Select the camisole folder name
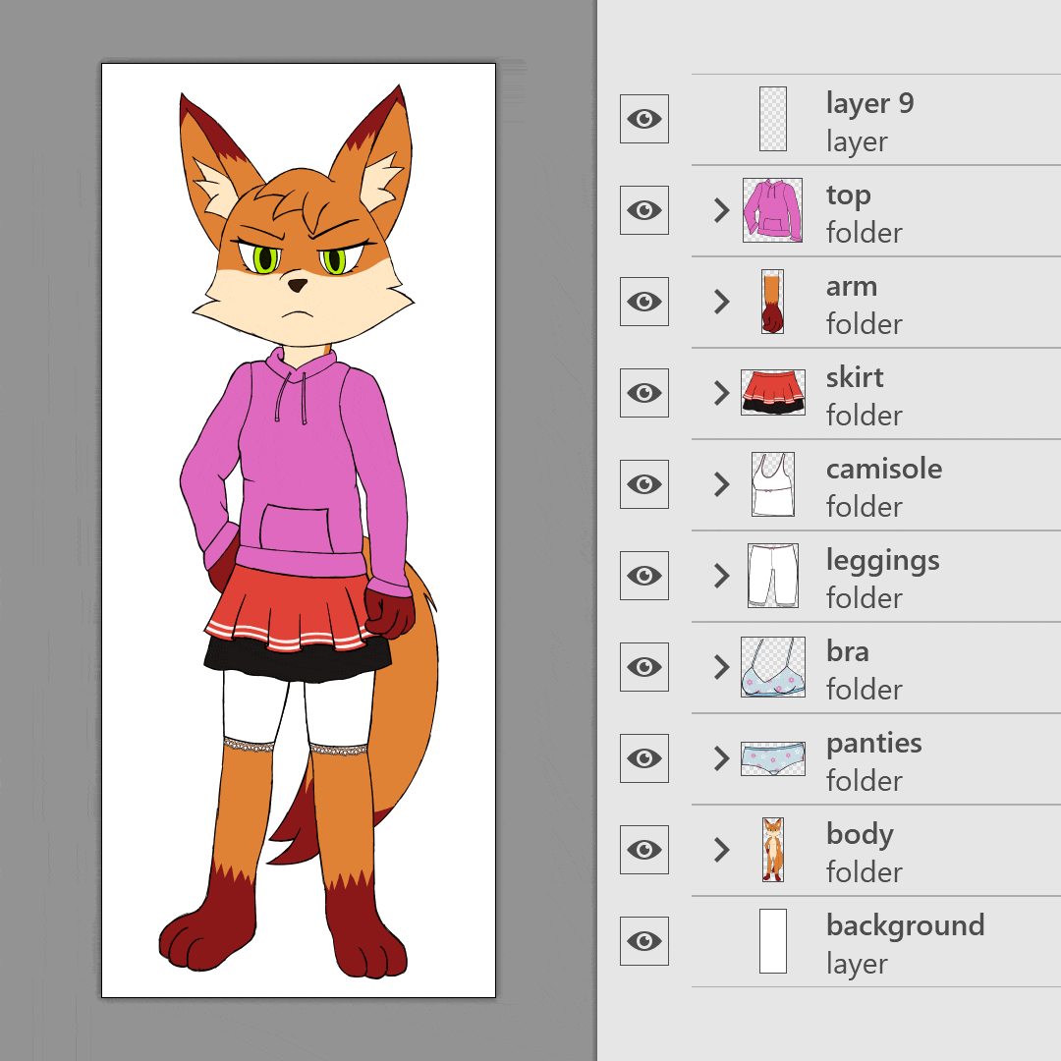 click(884, 469)
